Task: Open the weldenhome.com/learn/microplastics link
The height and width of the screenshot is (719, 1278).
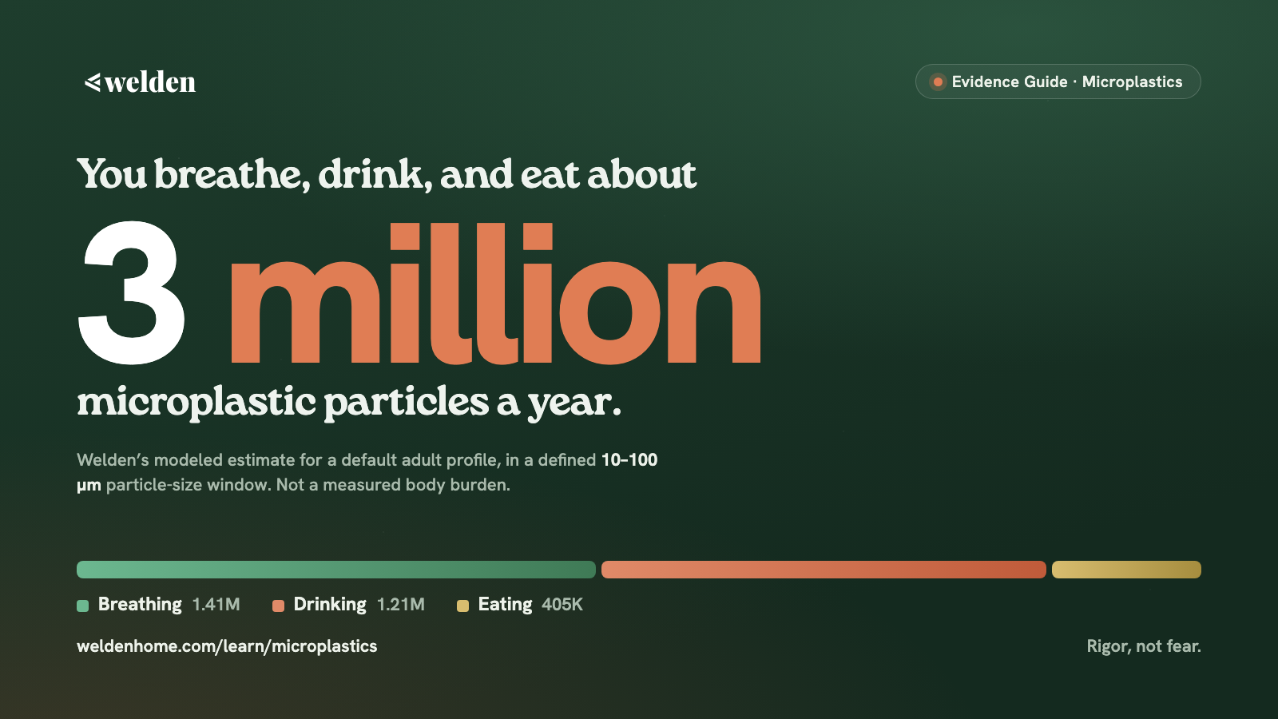Action: click(x=227, y=646)
